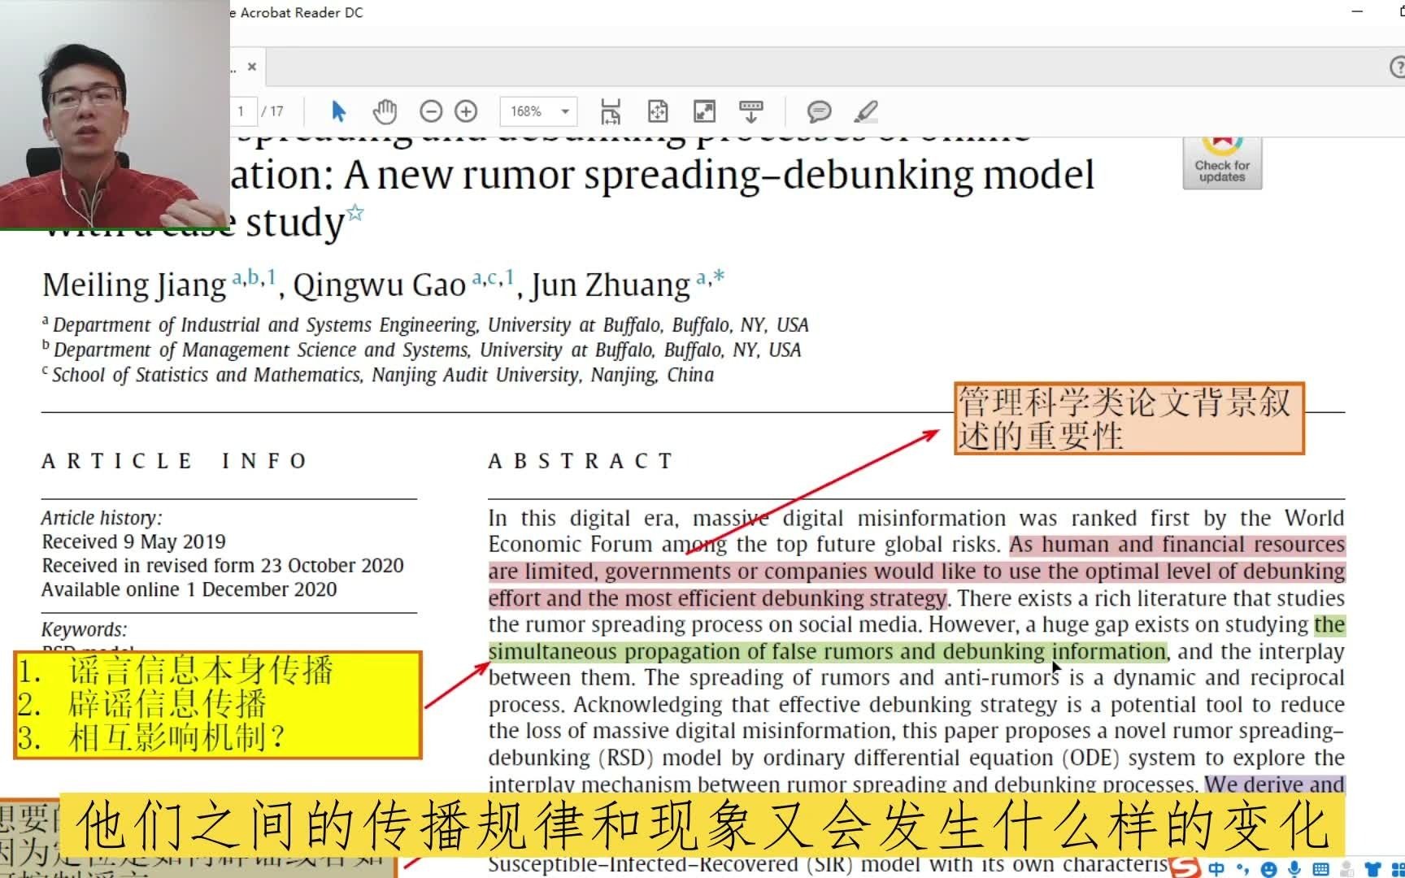The height and width of the screenshot is (878, 1405).
Task: Click the pink highlighted 'effort and the most efficient' text
Action: [x=718, y=598]
